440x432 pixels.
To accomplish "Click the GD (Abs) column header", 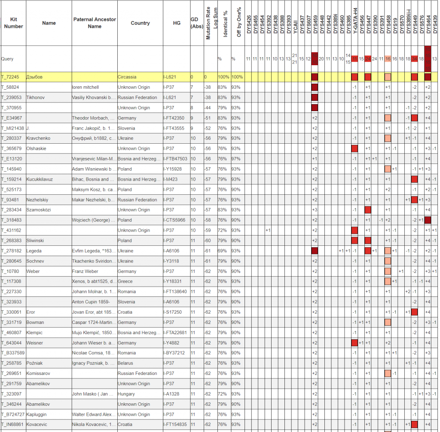I will (197, 23).
